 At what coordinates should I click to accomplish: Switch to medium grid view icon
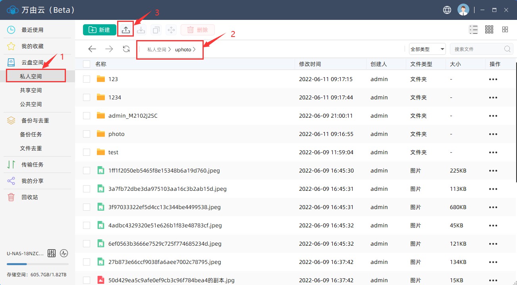(489, 30)
